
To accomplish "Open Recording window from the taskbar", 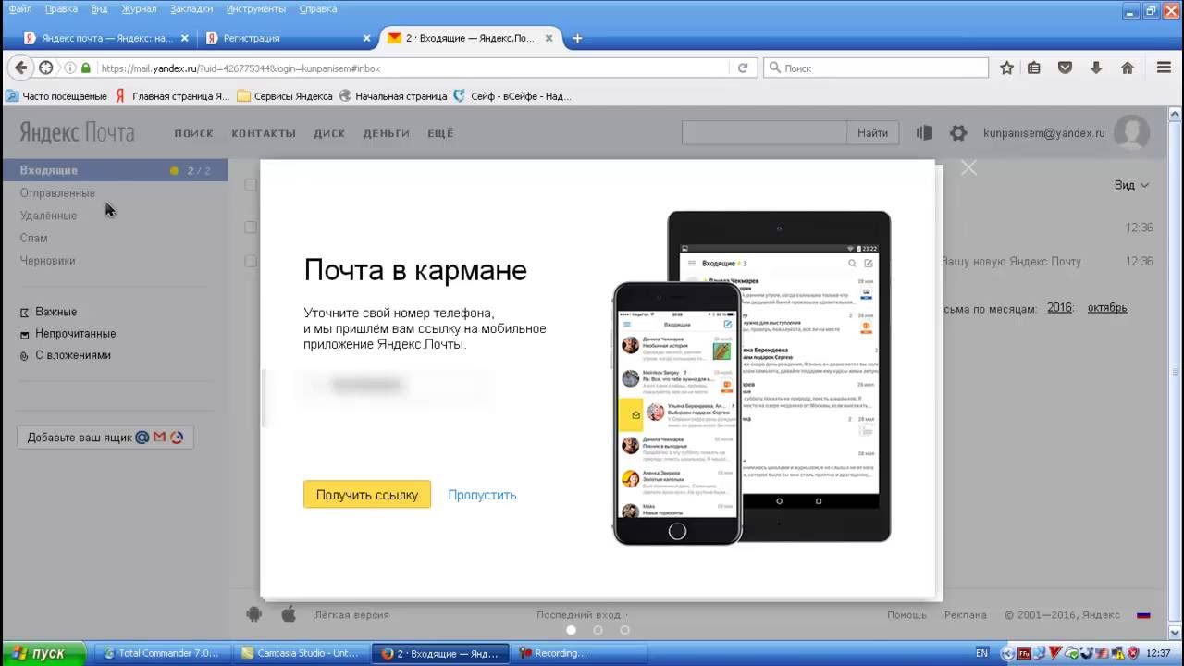I will [577, 653].
